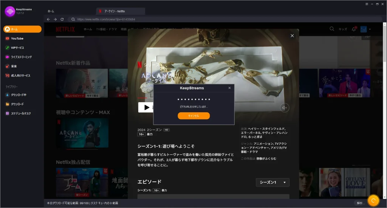
Task: Open Netflix notifications bell
Action: [354, 29]
